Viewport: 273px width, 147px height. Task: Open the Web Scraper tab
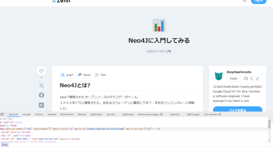(x=193, y=115)
